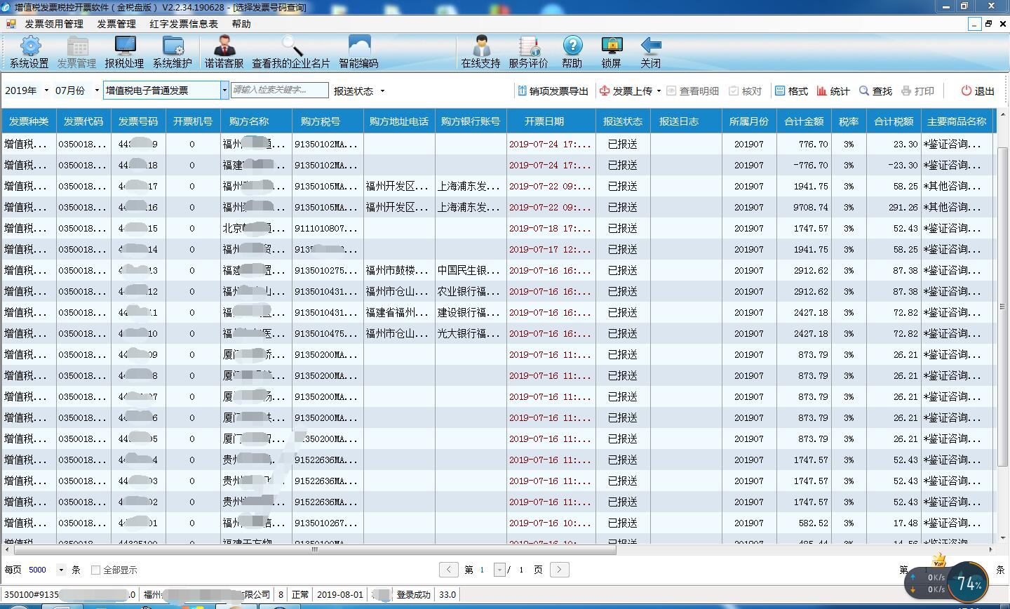Open page number dropdown

[499, 570]
